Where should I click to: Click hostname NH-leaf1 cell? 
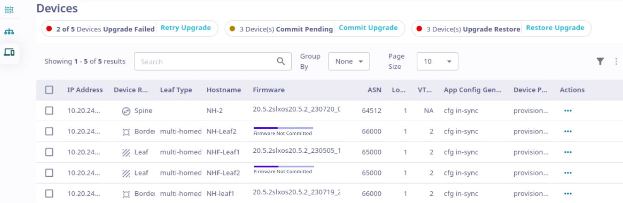(x=221, y=193)
